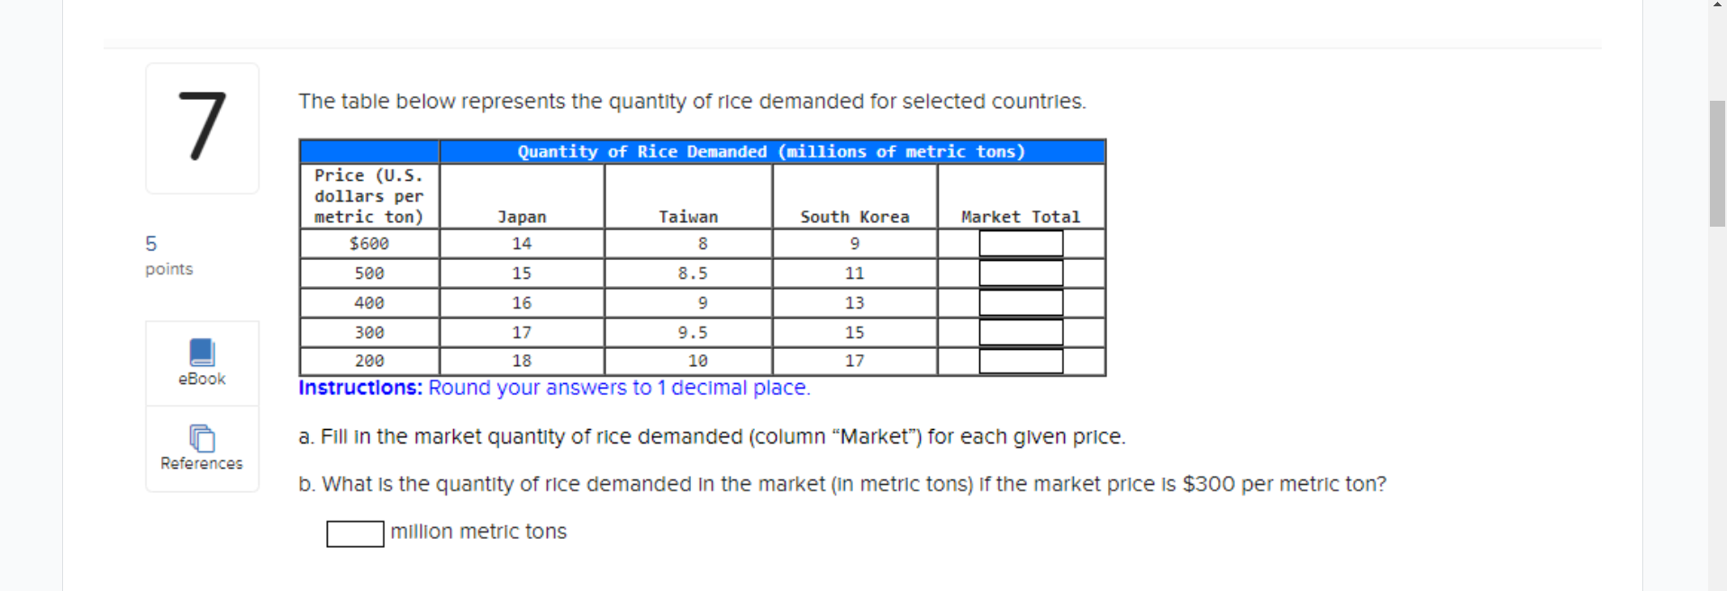Select the Market Total field for $600
This screenshot has width=1727, height=591.
[x=1020, y=242]
